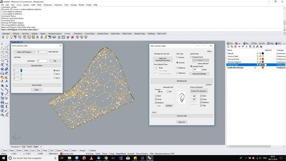This screenshot has width=286, height=161.
Task: Click the red color swatch of Voronoi Diagram layer
Action: [263, 62]
